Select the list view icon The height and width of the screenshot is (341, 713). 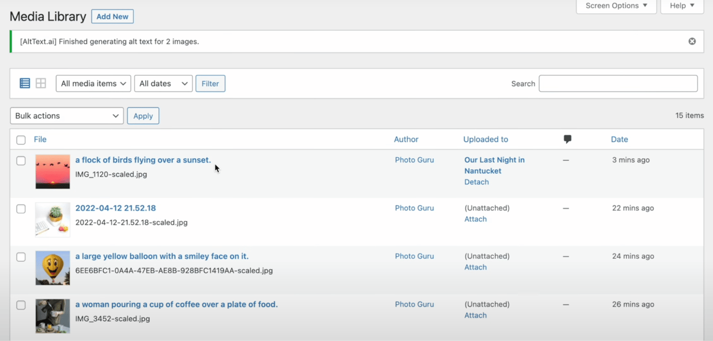pyautogui.click(x=25, y=83)
